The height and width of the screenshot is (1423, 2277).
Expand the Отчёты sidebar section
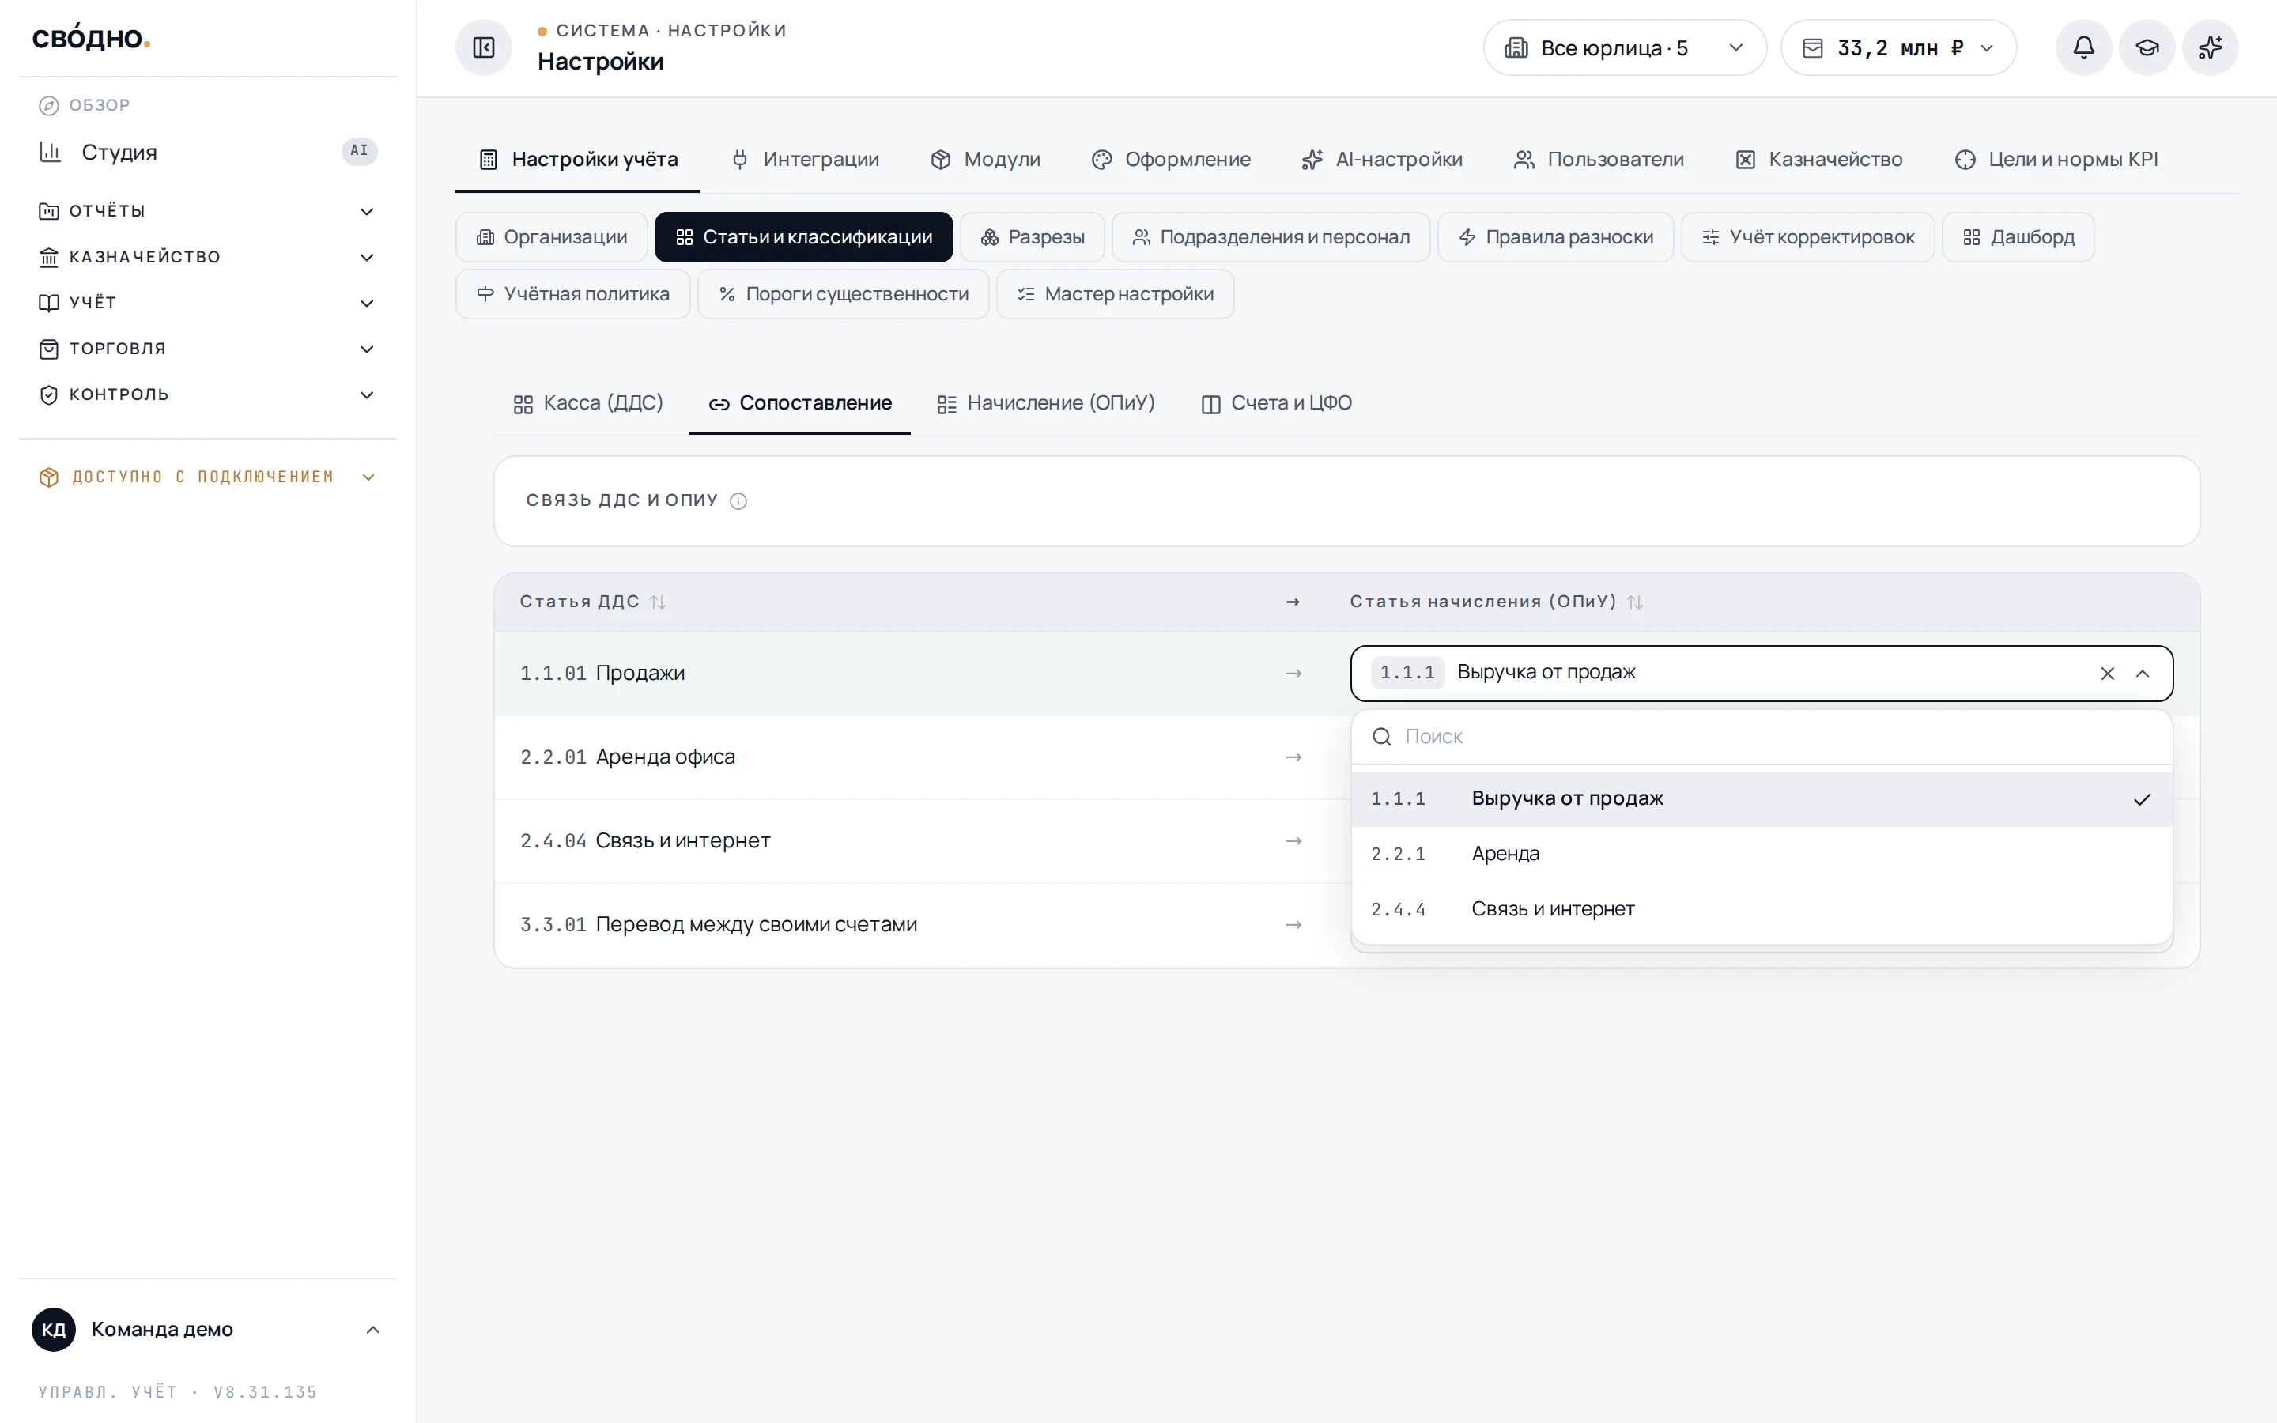[x=207, y=211]
